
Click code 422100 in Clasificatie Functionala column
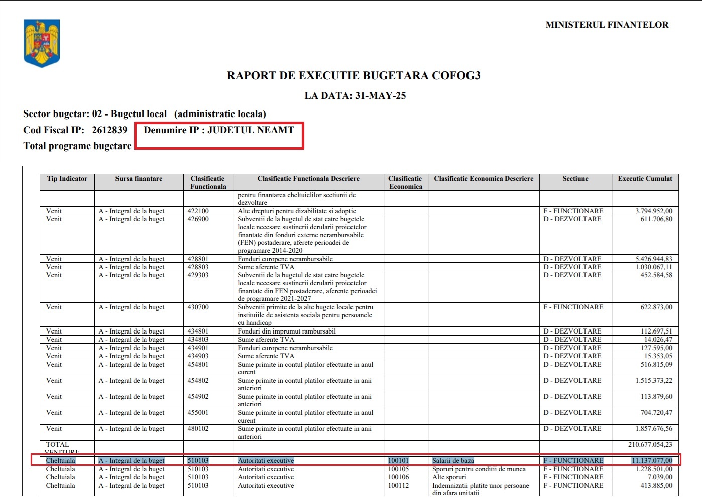tap(198, 211)
